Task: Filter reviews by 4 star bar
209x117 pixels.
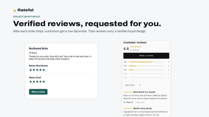Action: coord(146,66)
